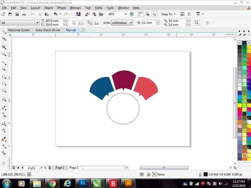Select the Ellipse tool
The height and width of the screenshot is (188, 251).
[x=4, y=84]
